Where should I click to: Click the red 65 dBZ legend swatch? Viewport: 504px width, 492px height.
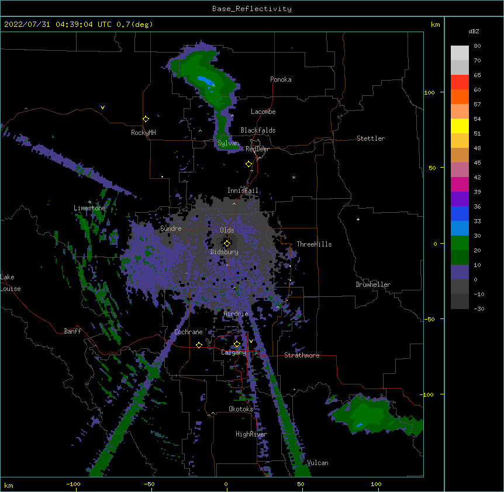pyautogui.click(x=460, y=82)
